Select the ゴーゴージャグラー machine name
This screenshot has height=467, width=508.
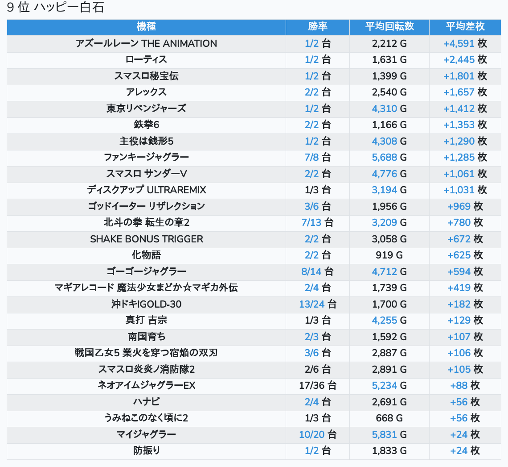(x=146, y=271)
